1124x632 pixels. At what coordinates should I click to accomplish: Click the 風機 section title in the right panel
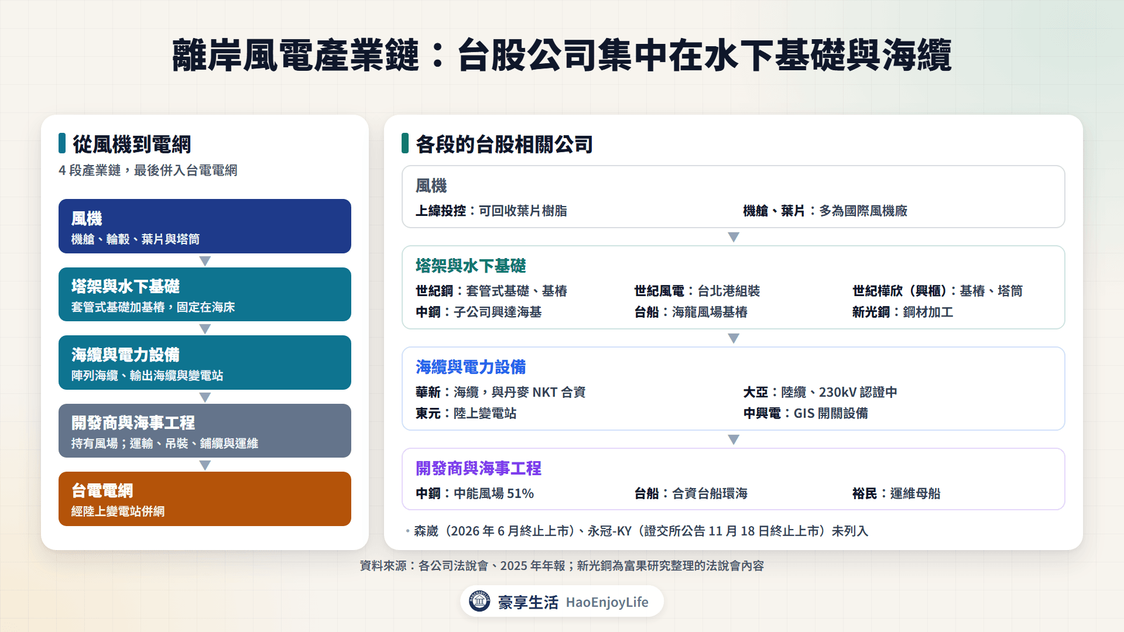[x=431, y=186]
